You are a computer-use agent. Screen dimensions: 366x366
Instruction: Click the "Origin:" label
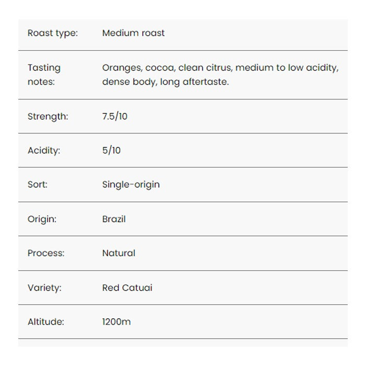pyautogui.click(x=42, y=219)
